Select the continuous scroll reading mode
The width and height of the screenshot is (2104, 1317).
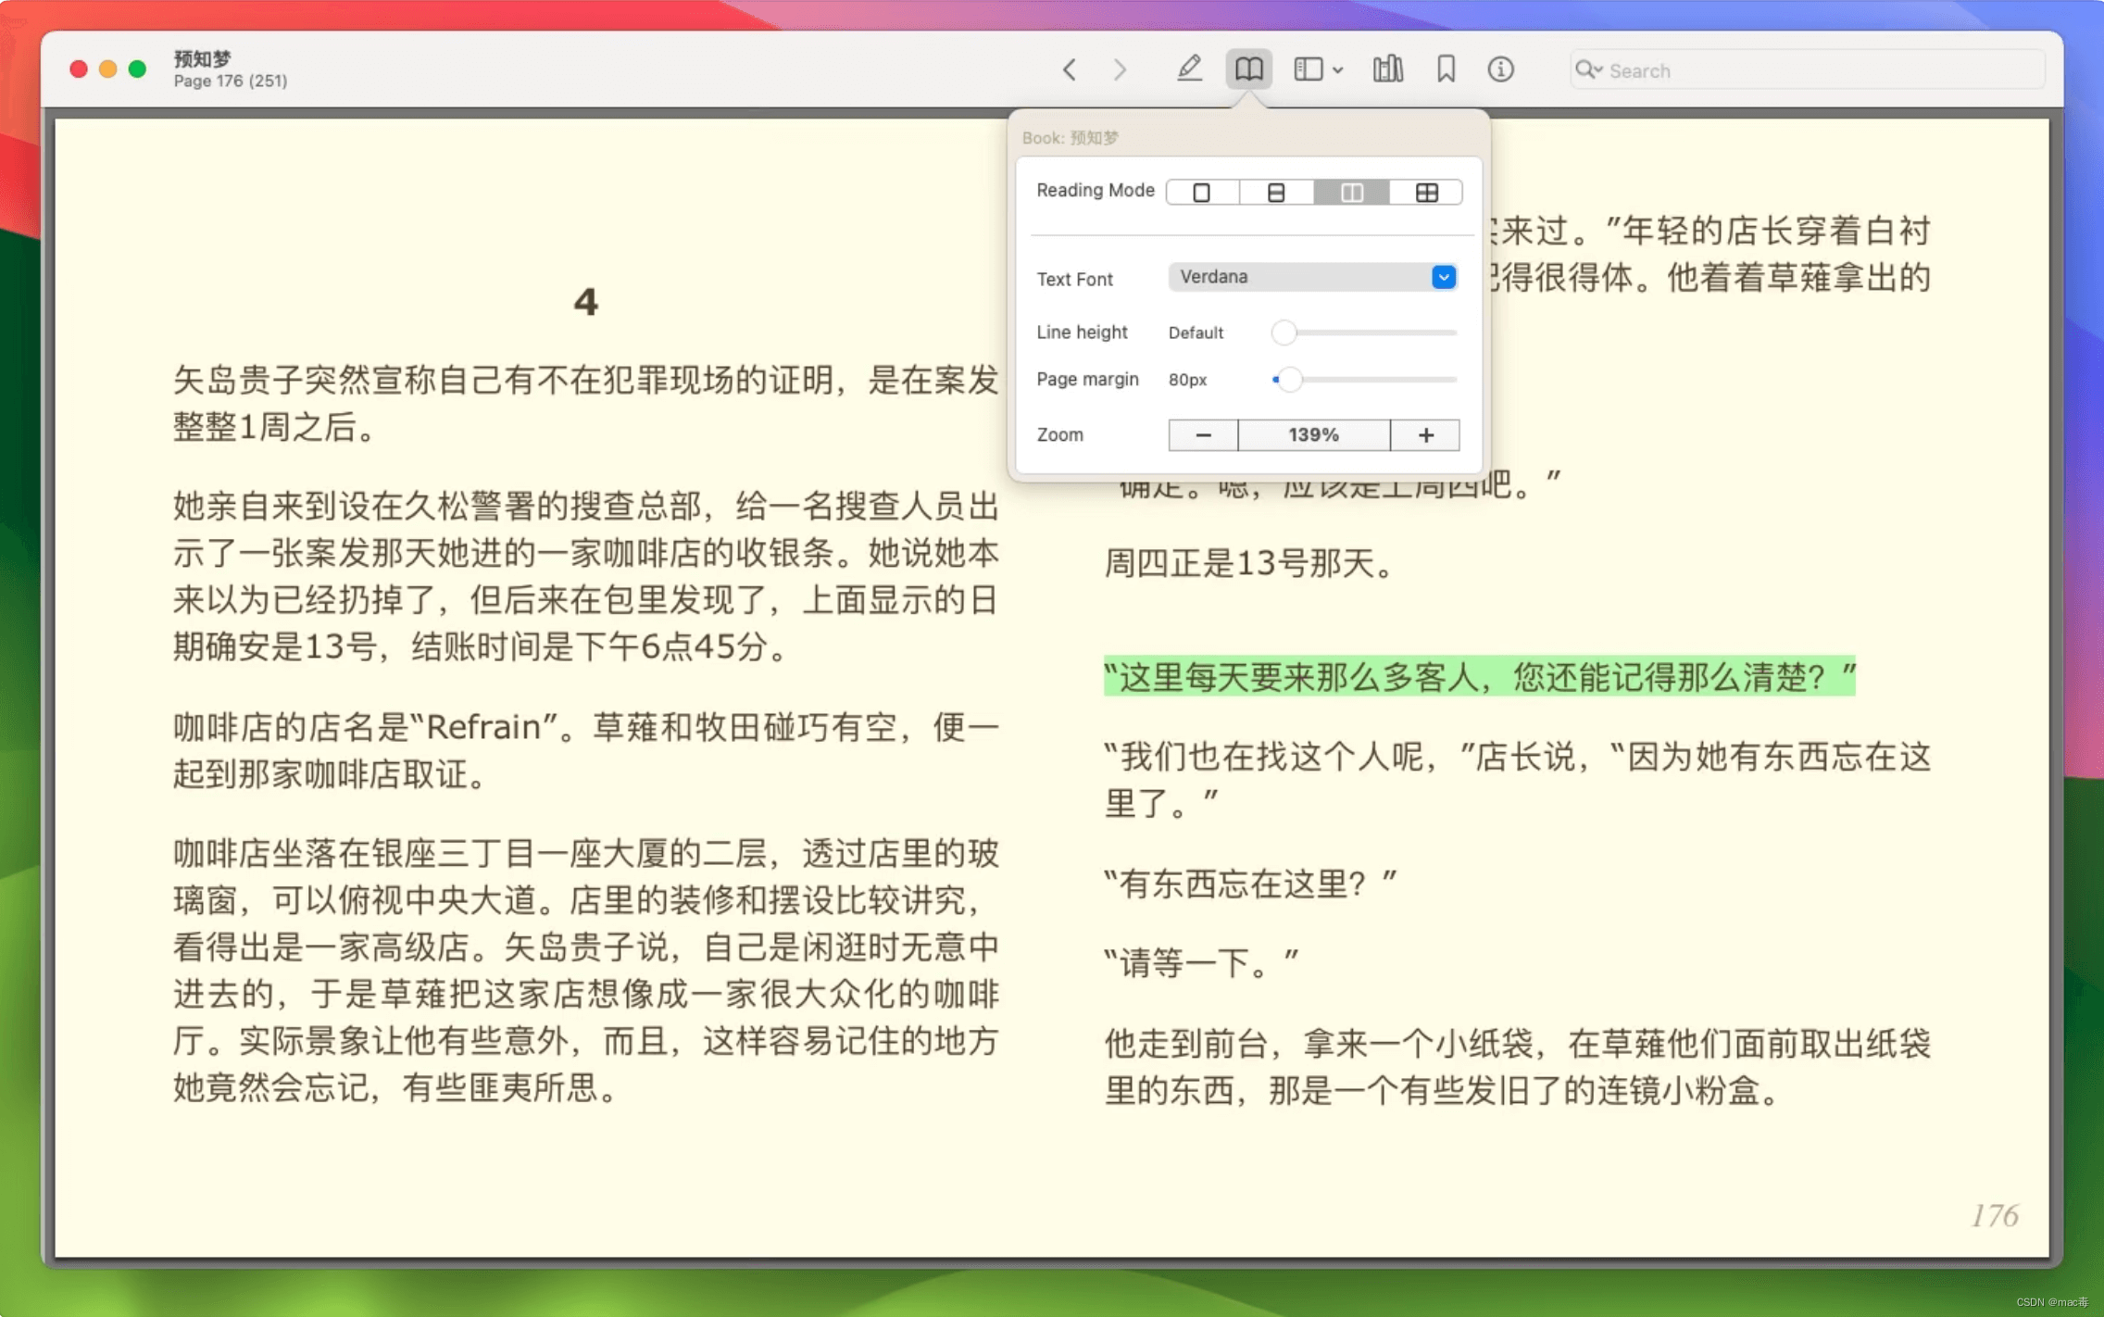(1276, 191)
